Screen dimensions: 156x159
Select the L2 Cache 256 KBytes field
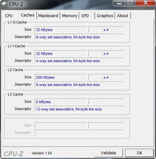(x=61, y=77)
